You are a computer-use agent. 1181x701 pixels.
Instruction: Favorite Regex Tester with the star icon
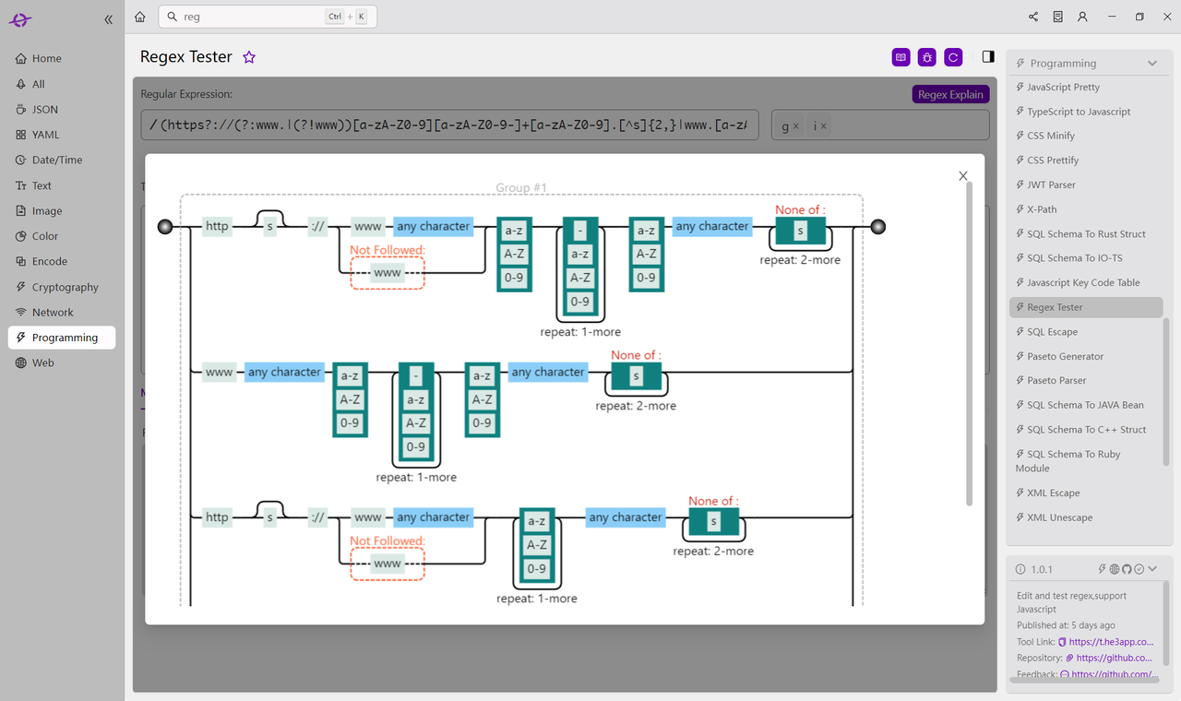coord(249,57)
